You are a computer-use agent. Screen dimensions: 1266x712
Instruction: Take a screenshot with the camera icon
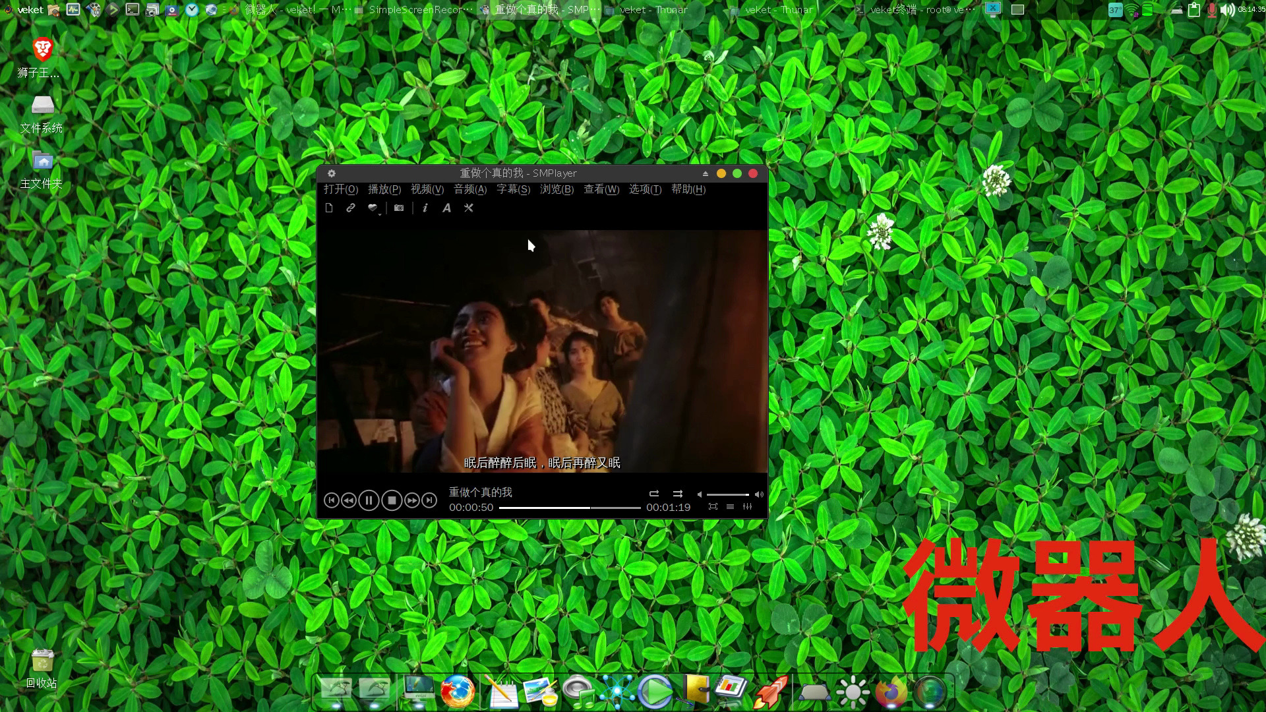coord(399,208)
